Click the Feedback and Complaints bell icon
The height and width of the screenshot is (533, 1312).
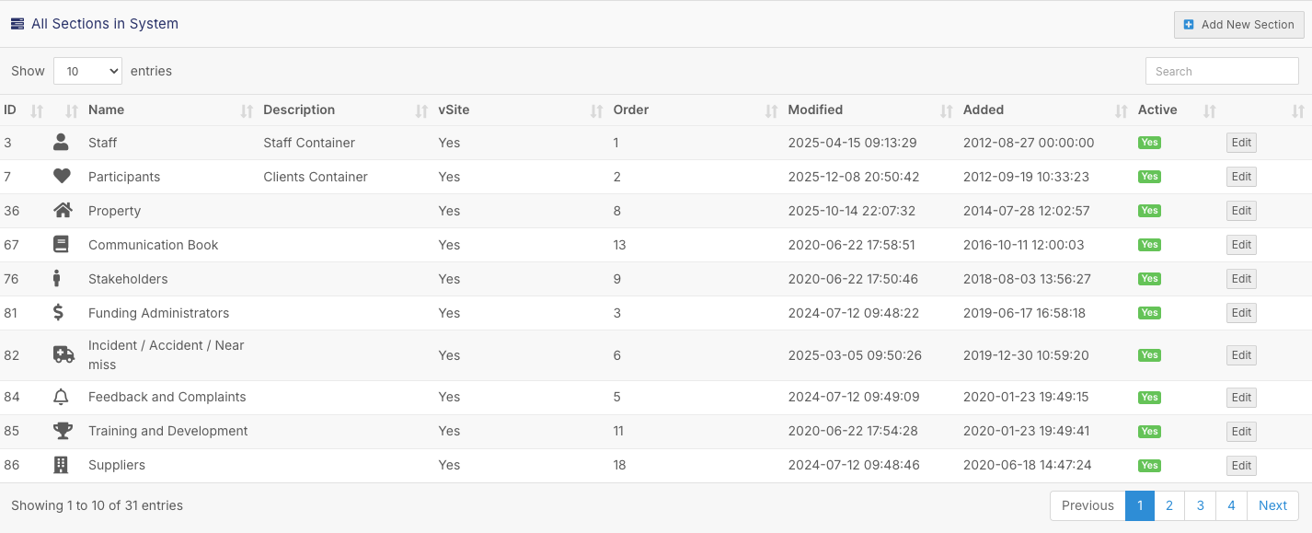point(61,397)
